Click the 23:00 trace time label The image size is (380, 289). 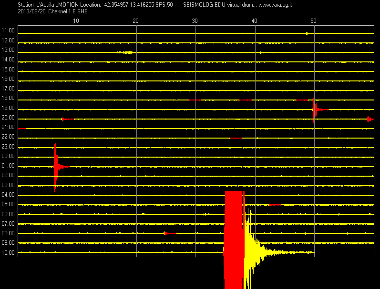[x=8, y=147]
